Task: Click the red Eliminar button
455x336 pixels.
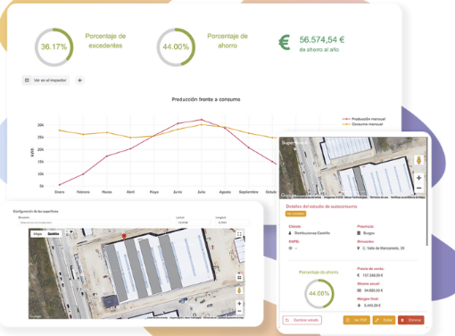Action: tap(411, 320)
